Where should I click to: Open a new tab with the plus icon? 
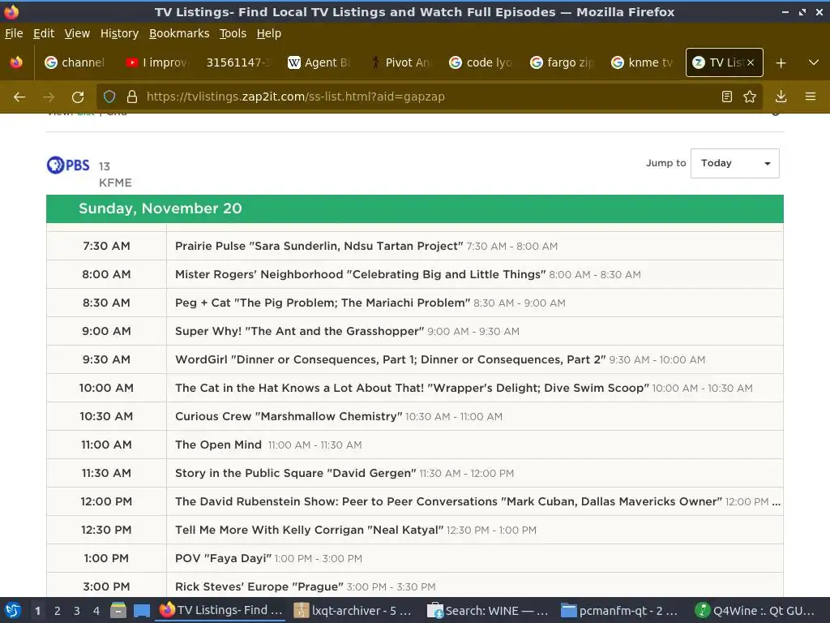pyautogui.click(x=781, y=63)
